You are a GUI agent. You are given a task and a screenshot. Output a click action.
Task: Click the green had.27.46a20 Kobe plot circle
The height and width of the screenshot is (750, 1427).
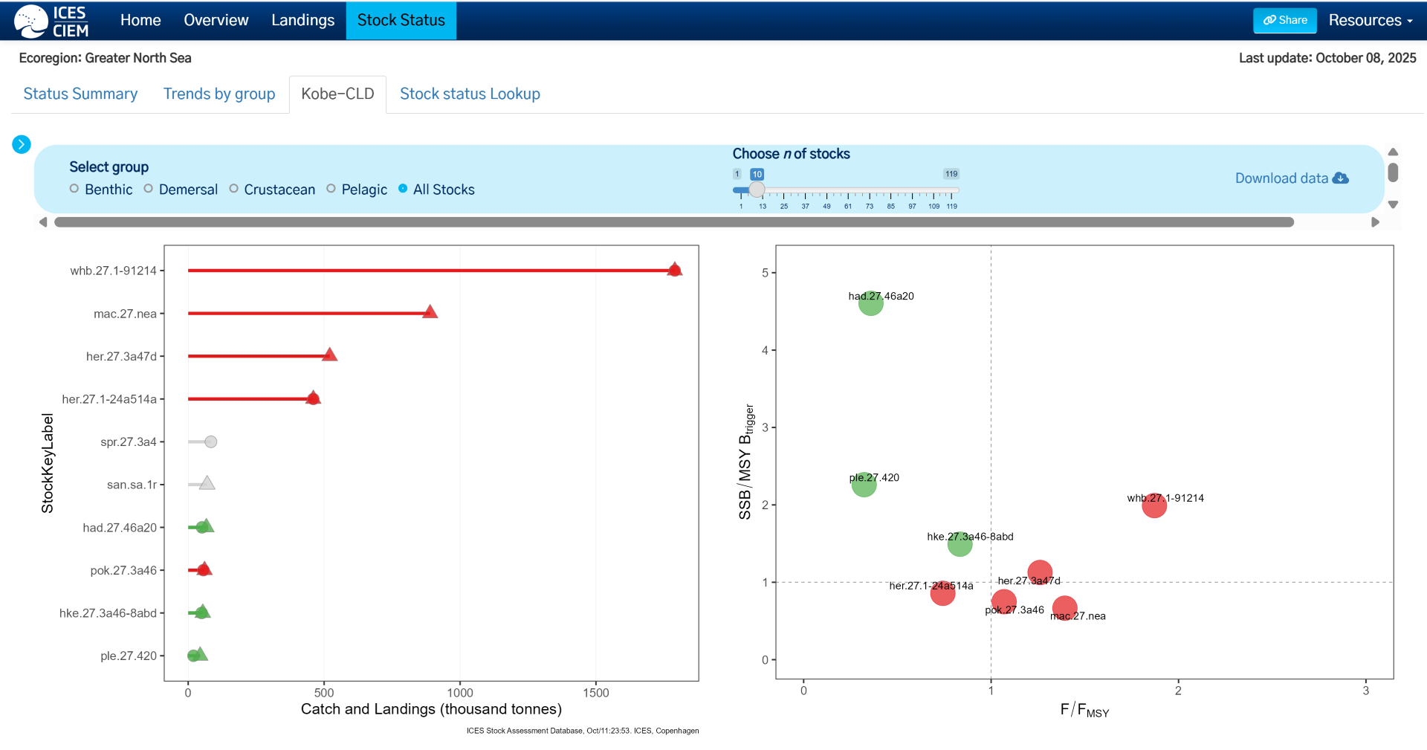(870, 303)
